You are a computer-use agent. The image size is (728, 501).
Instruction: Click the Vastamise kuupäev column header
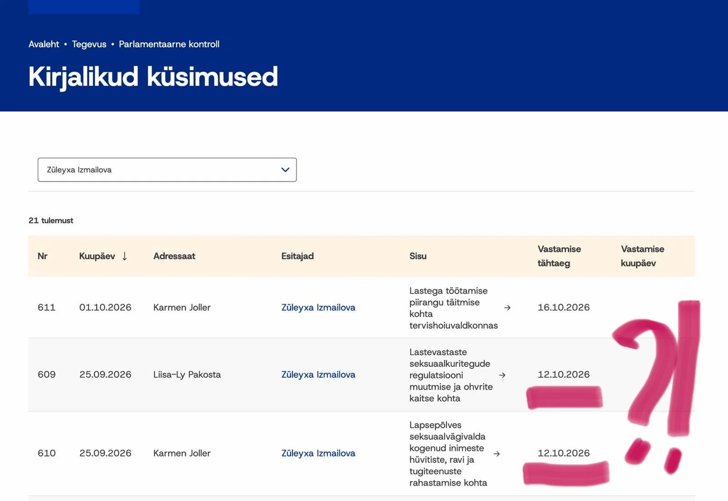pyautogui.click(x=642, y=256)
